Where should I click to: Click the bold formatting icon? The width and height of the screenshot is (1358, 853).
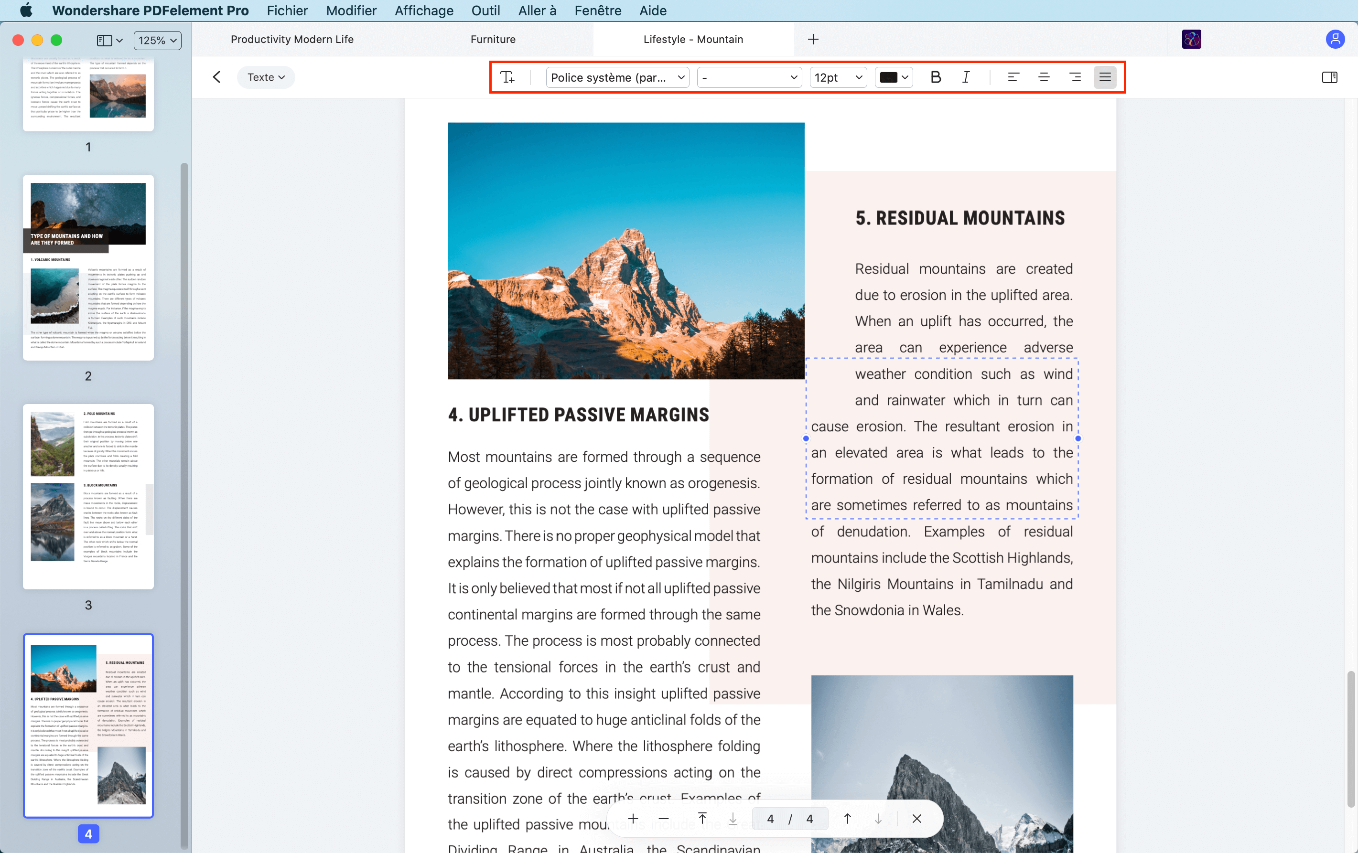point(936,75)
